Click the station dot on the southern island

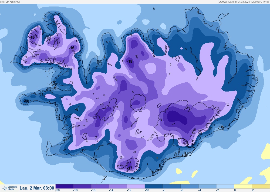click(x=104, y=179)
